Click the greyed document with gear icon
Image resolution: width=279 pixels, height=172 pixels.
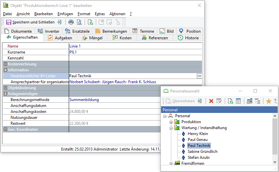(x=109, y=22)
